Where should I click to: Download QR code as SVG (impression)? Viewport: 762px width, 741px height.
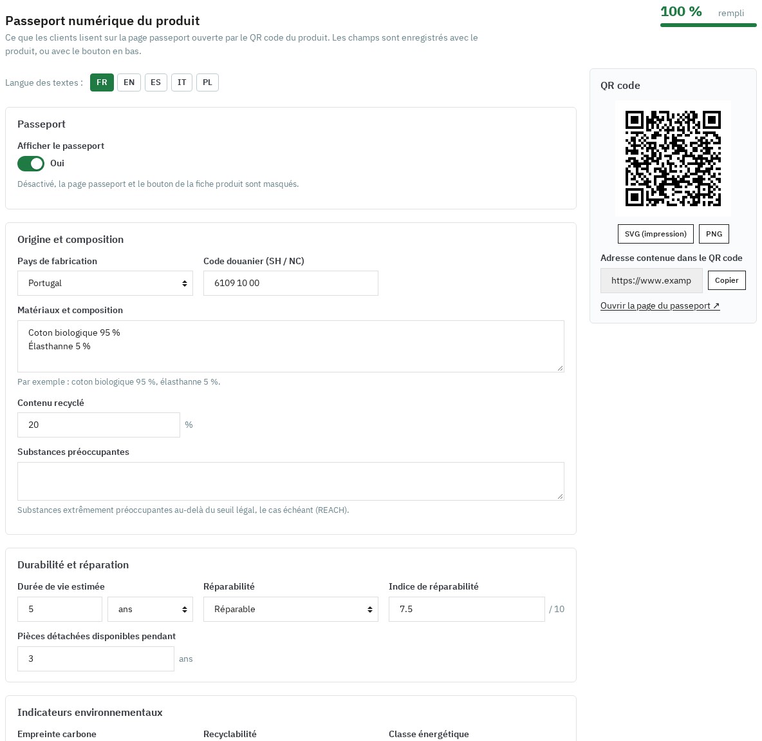pos(656,234)
